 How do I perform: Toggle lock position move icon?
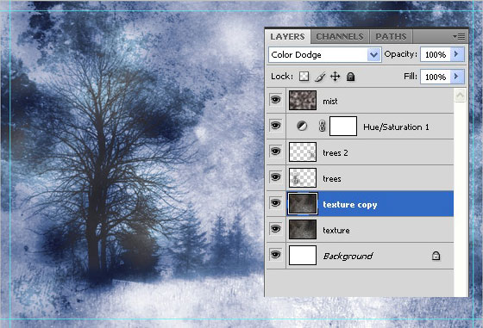tap(336, 77)
